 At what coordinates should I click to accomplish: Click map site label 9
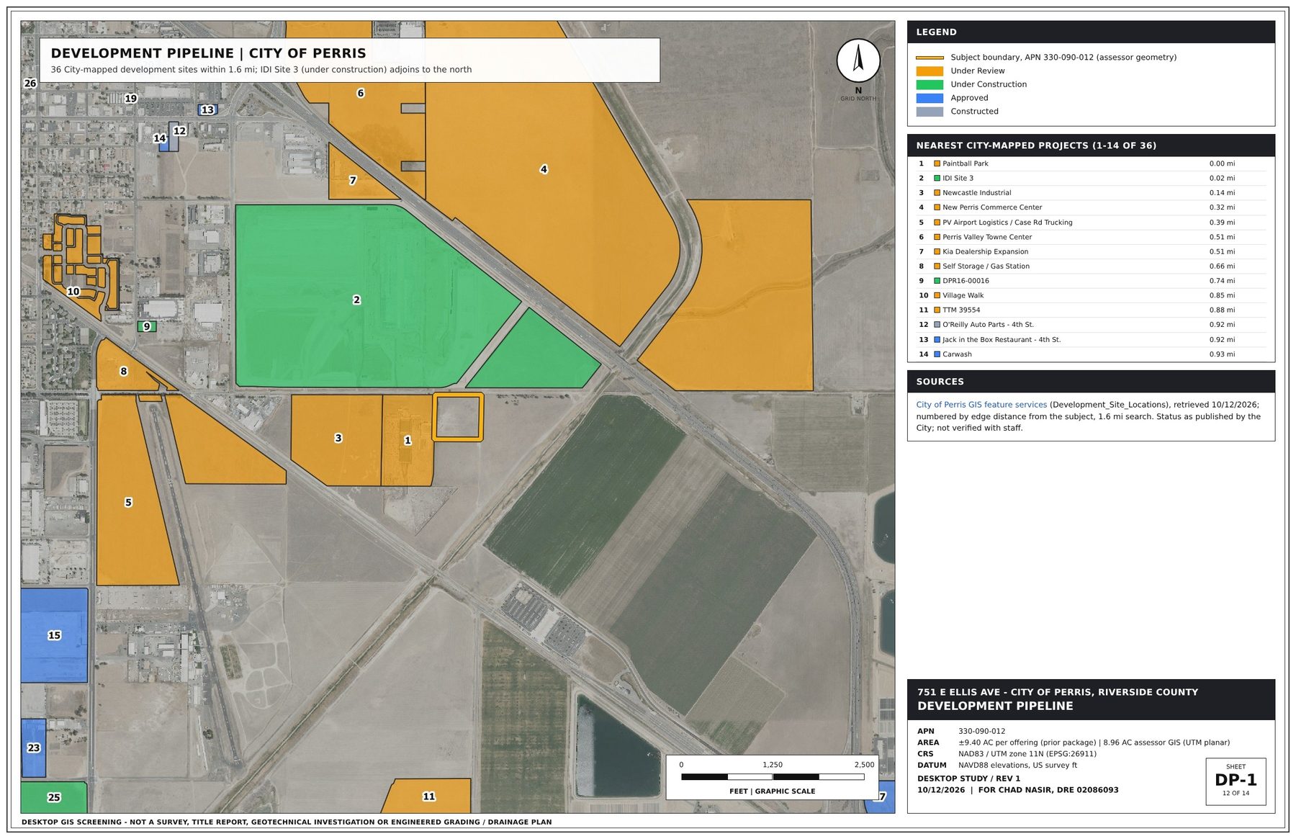click(147, 326)
